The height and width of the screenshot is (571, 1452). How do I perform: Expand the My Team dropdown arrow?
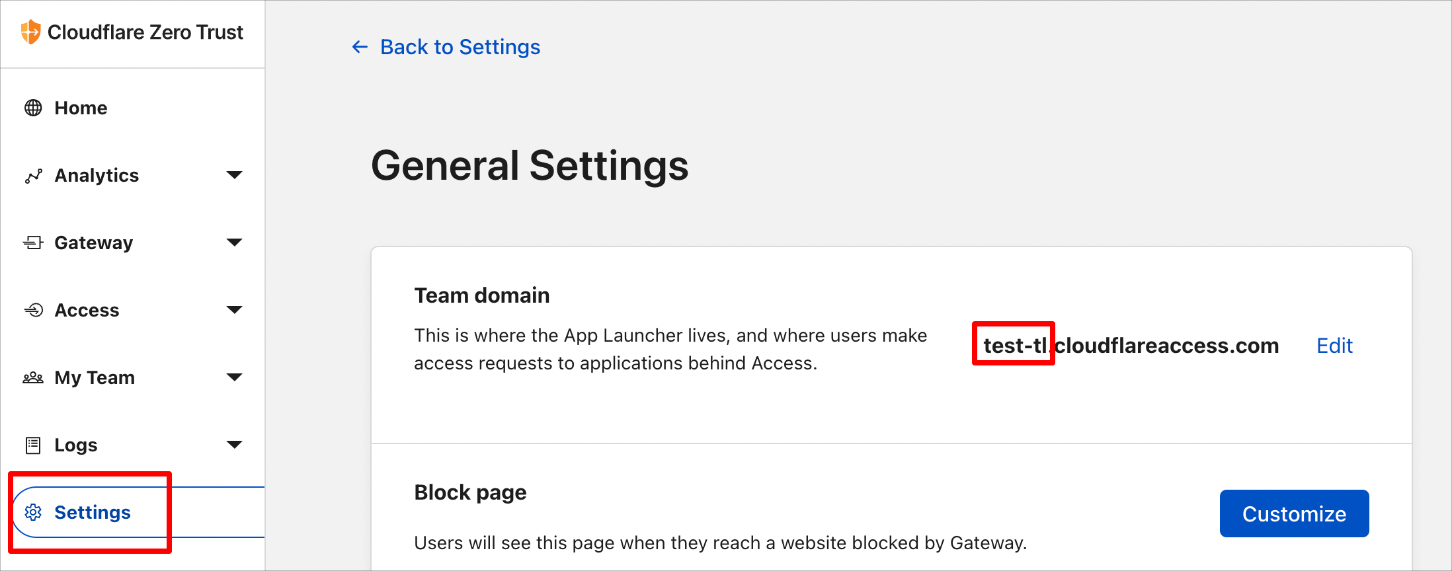tap(234, 377)
